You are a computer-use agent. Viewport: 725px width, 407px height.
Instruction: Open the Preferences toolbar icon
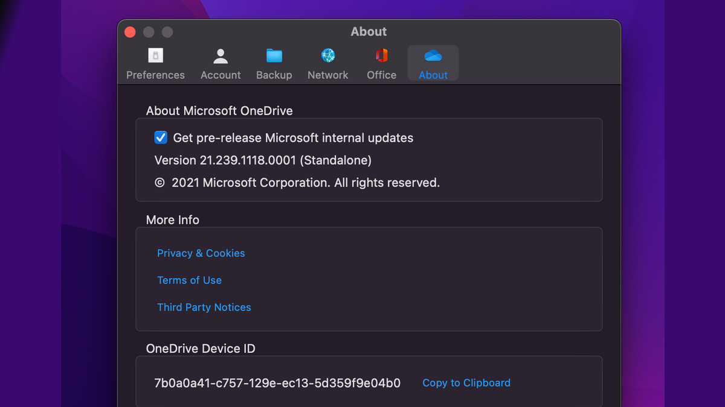[x=155, y=56]
